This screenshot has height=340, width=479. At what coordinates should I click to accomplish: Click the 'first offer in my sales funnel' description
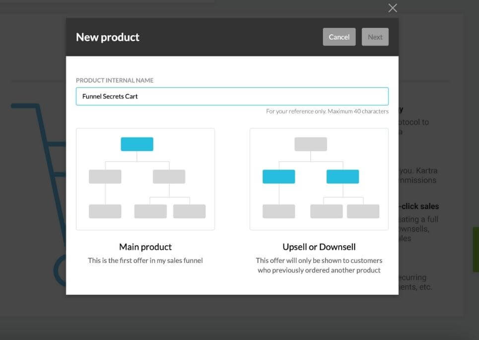point(145,260)
